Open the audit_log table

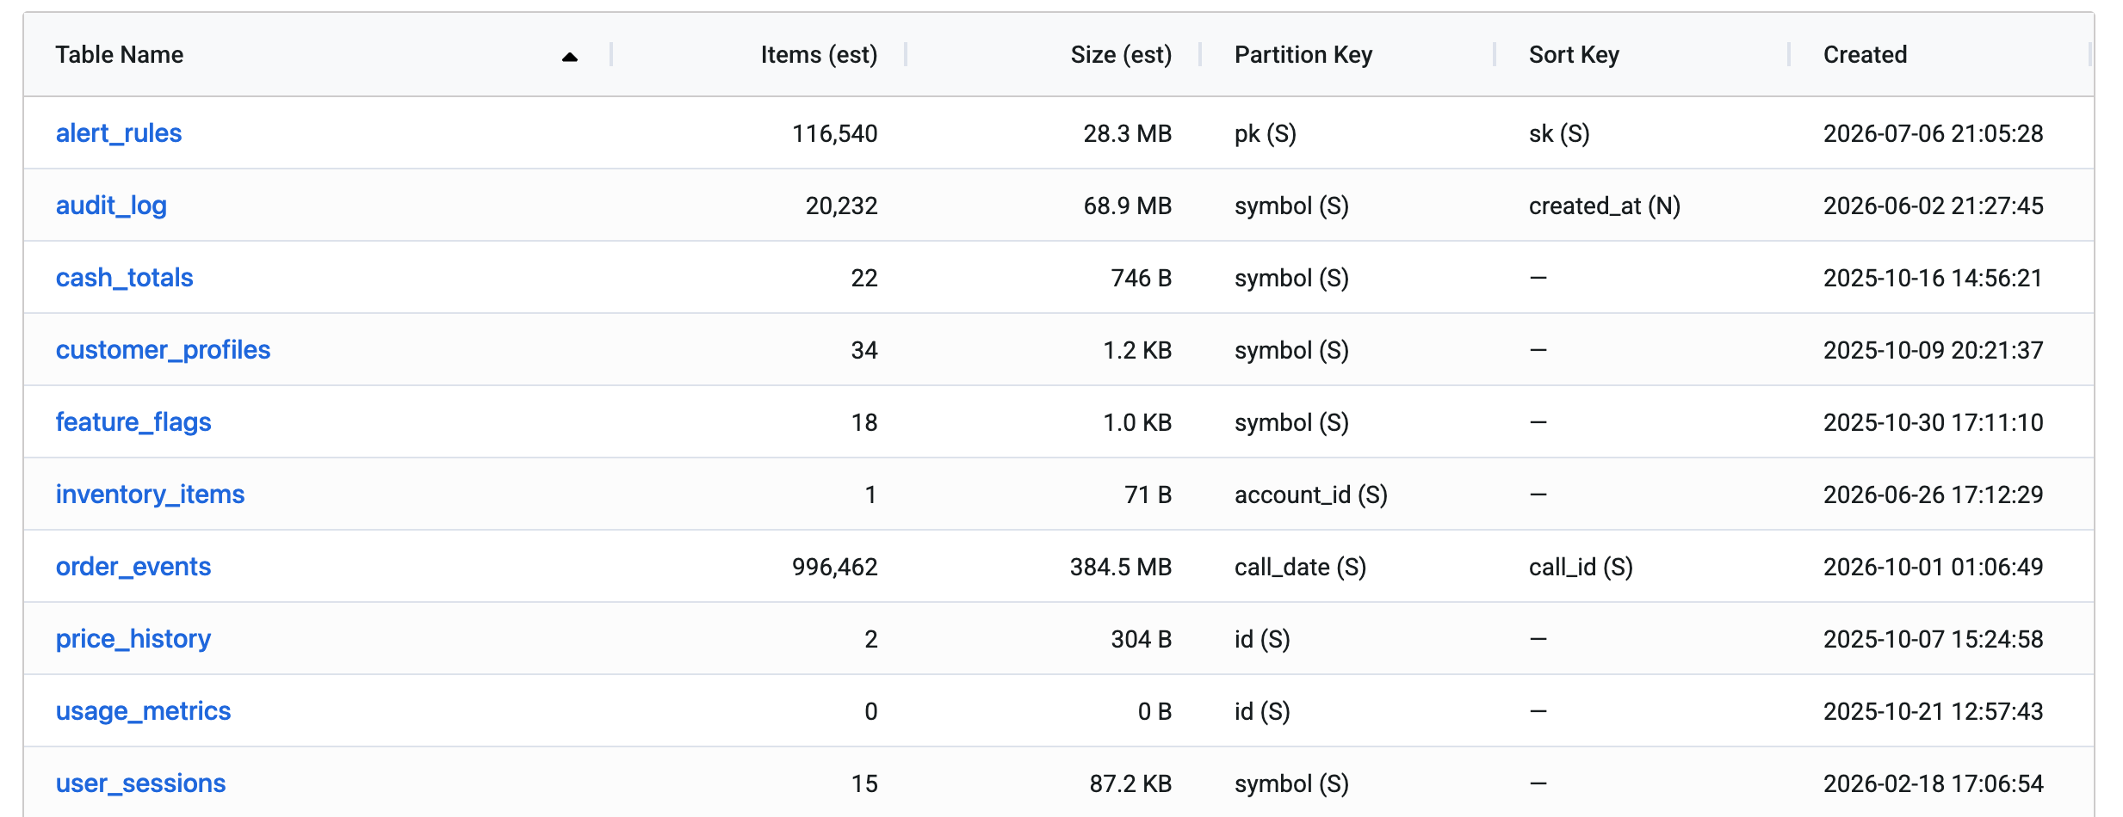pyautogui.click(x=111, y=206)
